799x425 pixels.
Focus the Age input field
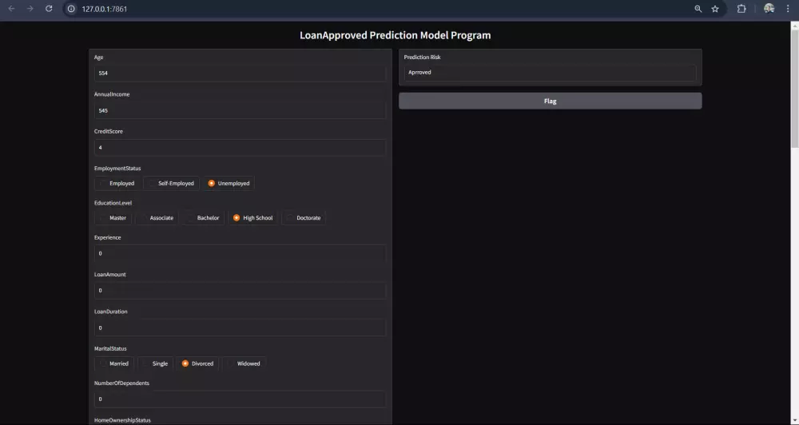click(240, 73)
